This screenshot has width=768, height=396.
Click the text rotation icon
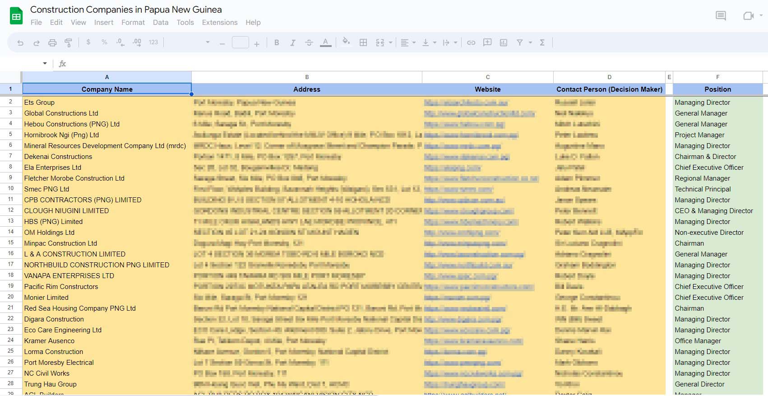446,42
